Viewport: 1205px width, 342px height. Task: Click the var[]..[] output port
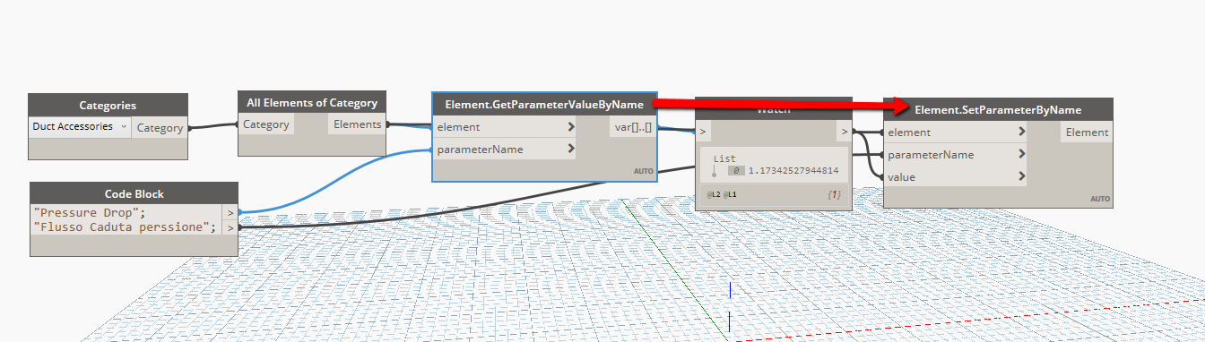point(633,127)
